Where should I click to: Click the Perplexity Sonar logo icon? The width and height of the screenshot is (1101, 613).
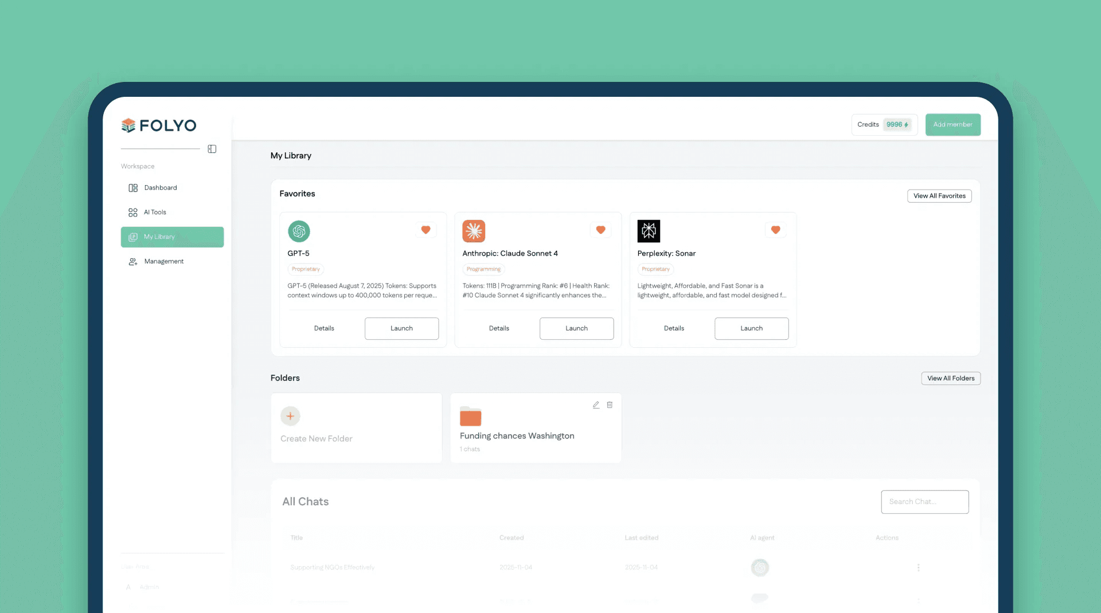pyautogui.click(x=649, y=231)
